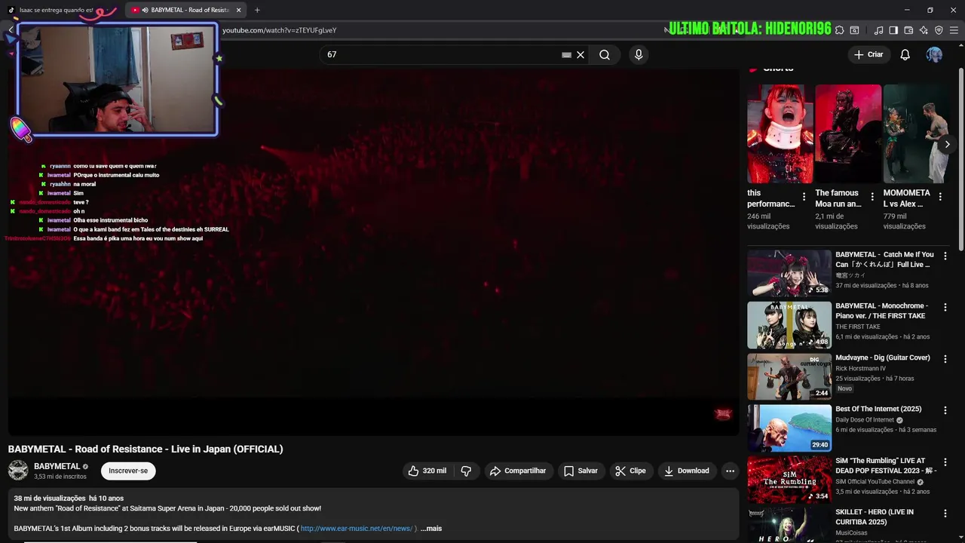The width and height of the screenshot is (965, 543).
Task: Open options for 'MOMOMETAL vs Alex' Short
Action: pos(940,197)
